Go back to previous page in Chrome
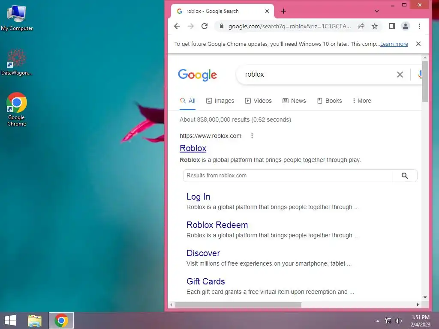This screenshot has height=329, width=439. point(177,26)
